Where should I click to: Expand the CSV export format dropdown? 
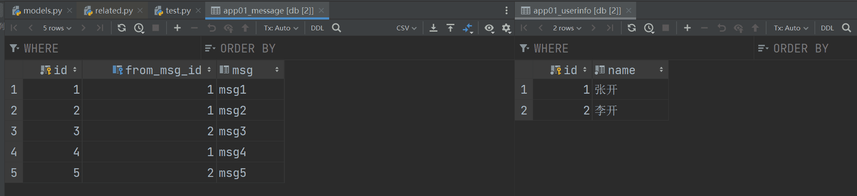pos(406,28)
